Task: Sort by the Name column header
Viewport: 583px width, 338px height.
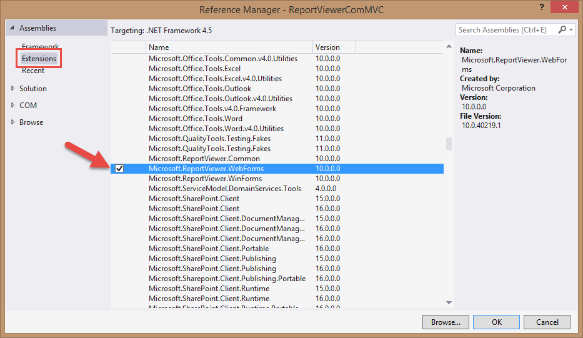Action: click(229, 47)
